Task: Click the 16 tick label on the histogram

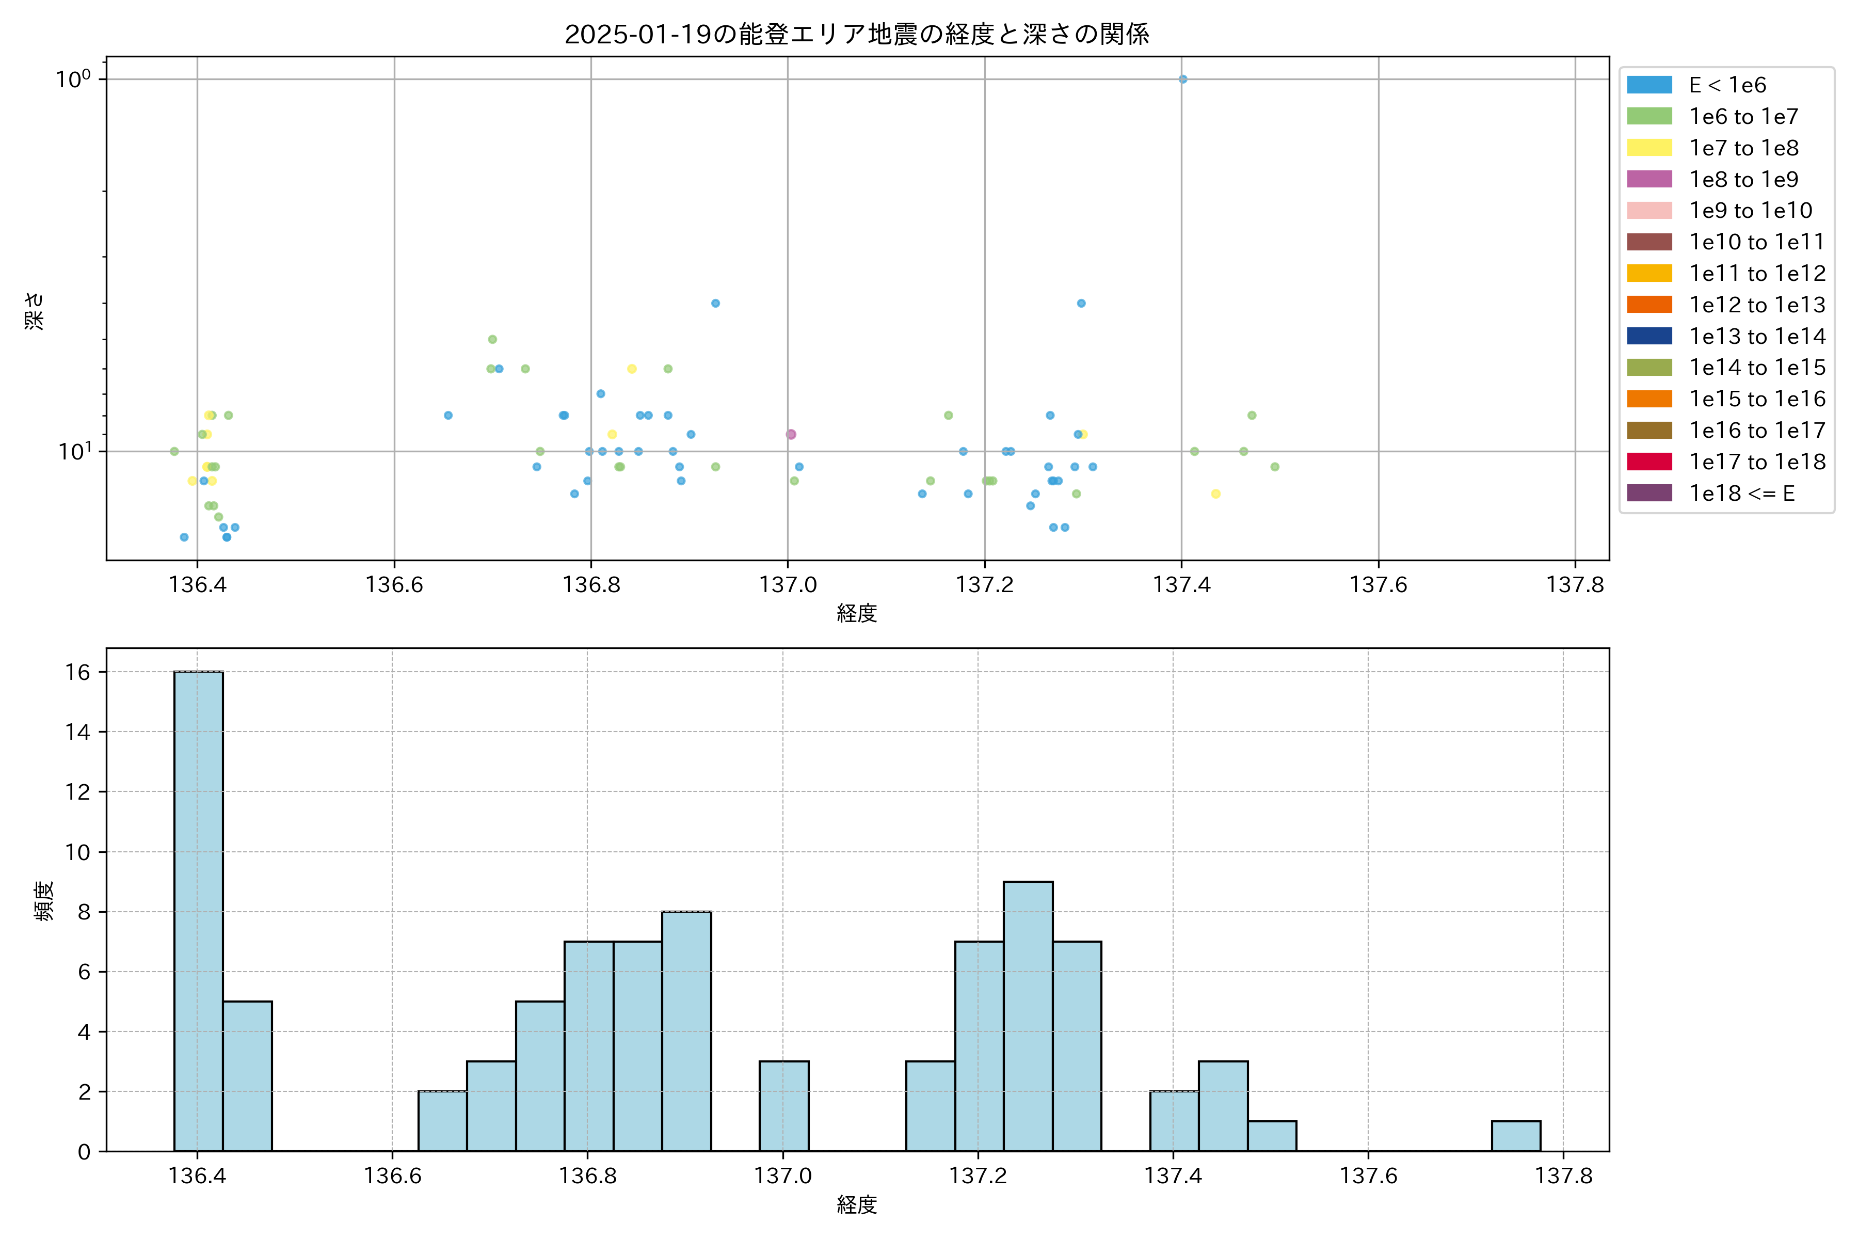Action: click(x=77, y=673)
